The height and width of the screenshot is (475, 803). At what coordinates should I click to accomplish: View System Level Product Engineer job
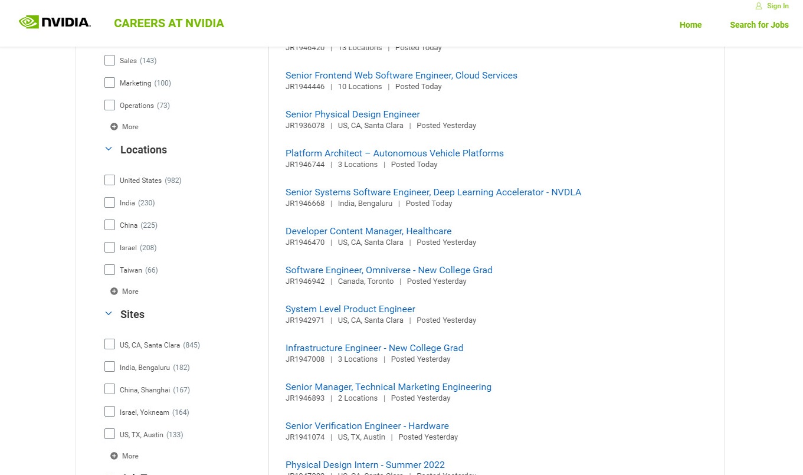coord(350,309)
